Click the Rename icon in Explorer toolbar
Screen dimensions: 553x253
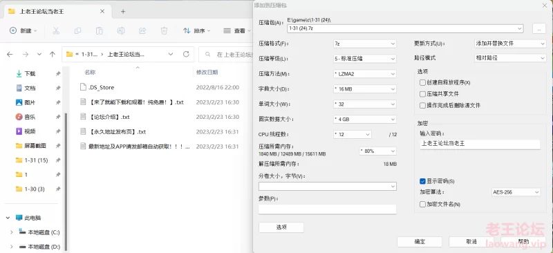tap(120, 31)
